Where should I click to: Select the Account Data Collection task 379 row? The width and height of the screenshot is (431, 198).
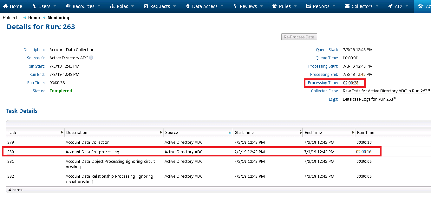click(88, 142)
